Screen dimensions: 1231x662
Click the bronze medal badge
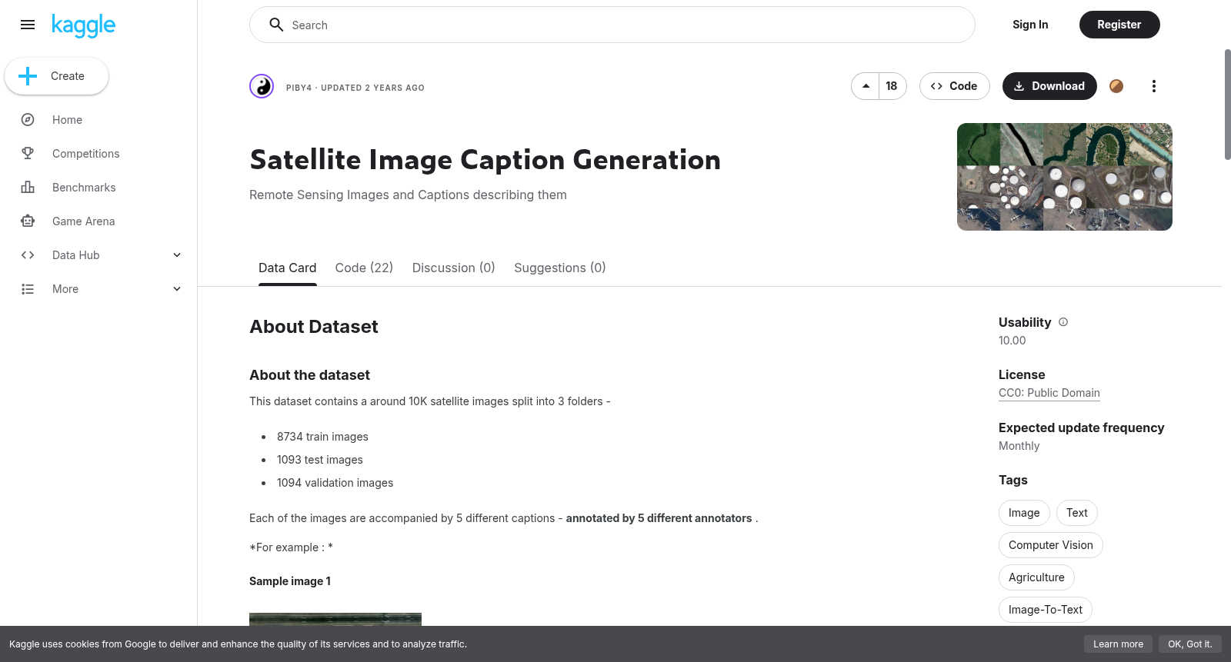click(x=1116, y=86)
